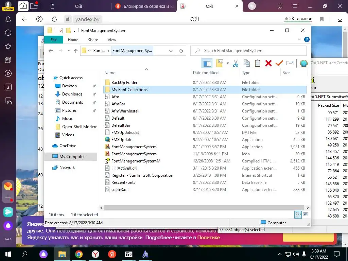
Task: Switch to large icons view button
Action: (306, 215)
